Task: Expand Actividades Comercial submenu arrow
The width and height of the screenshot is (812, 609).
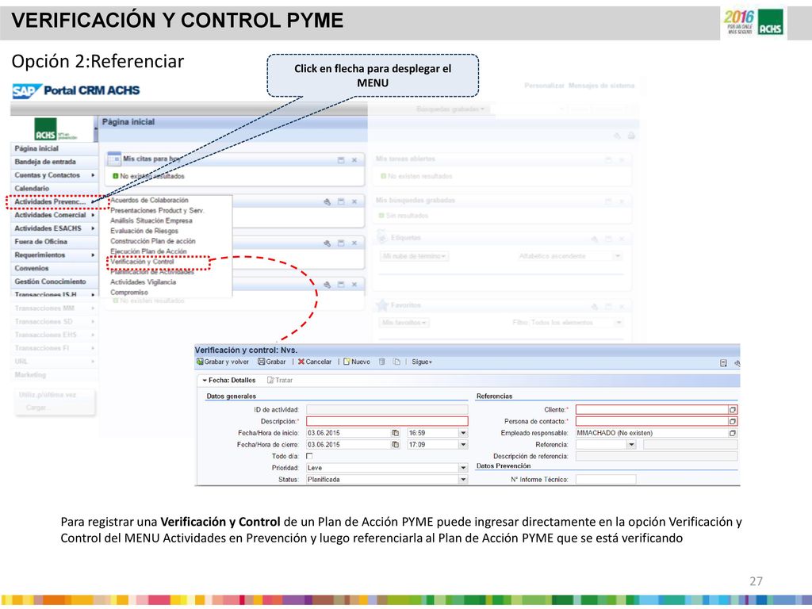Action: pos(93,215)
